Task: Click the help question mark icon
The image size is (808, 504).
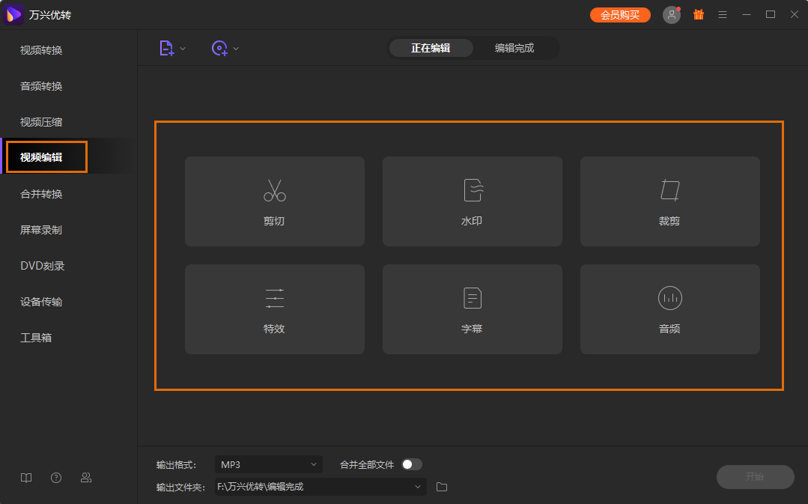Action: coord(56,477)
